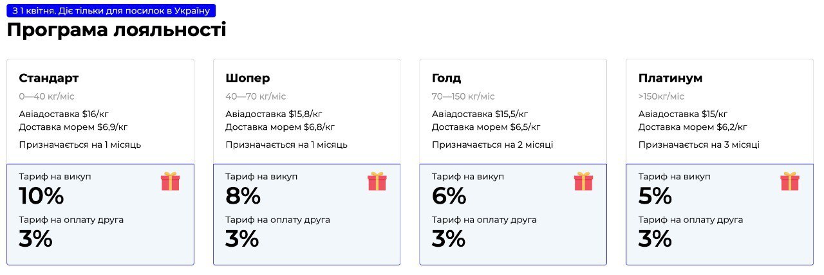Click the gift icon in Голд card
Image resolution: width=824 pixels, height=275 pixels.
click(583, 181)
